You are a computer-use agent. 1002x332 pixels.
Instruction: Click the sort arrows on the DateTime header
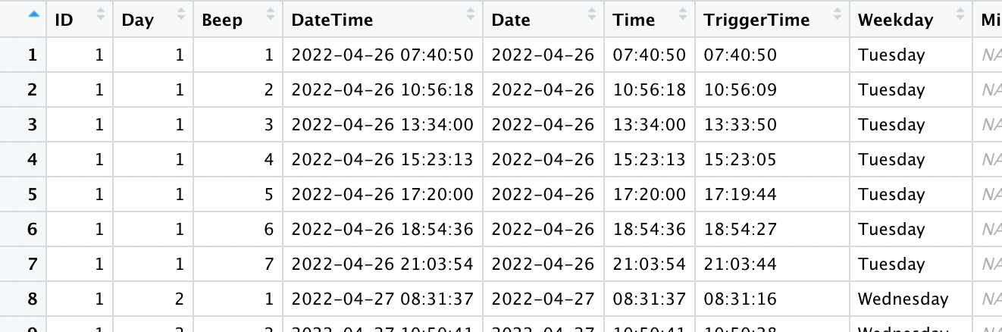(x=471, y=14)
